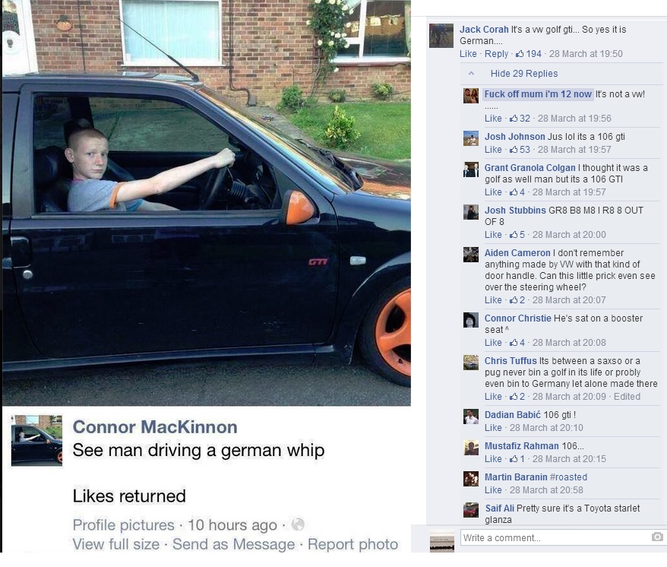667x567 pixels.
Task: Collapse replies with the Hide 29 Replies chevron
Action: [471, 73]
